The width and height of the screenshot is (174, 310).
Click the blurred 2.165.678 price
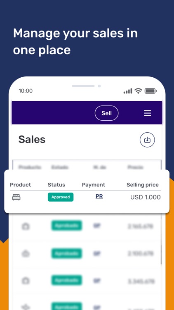(x=141, y=226)
